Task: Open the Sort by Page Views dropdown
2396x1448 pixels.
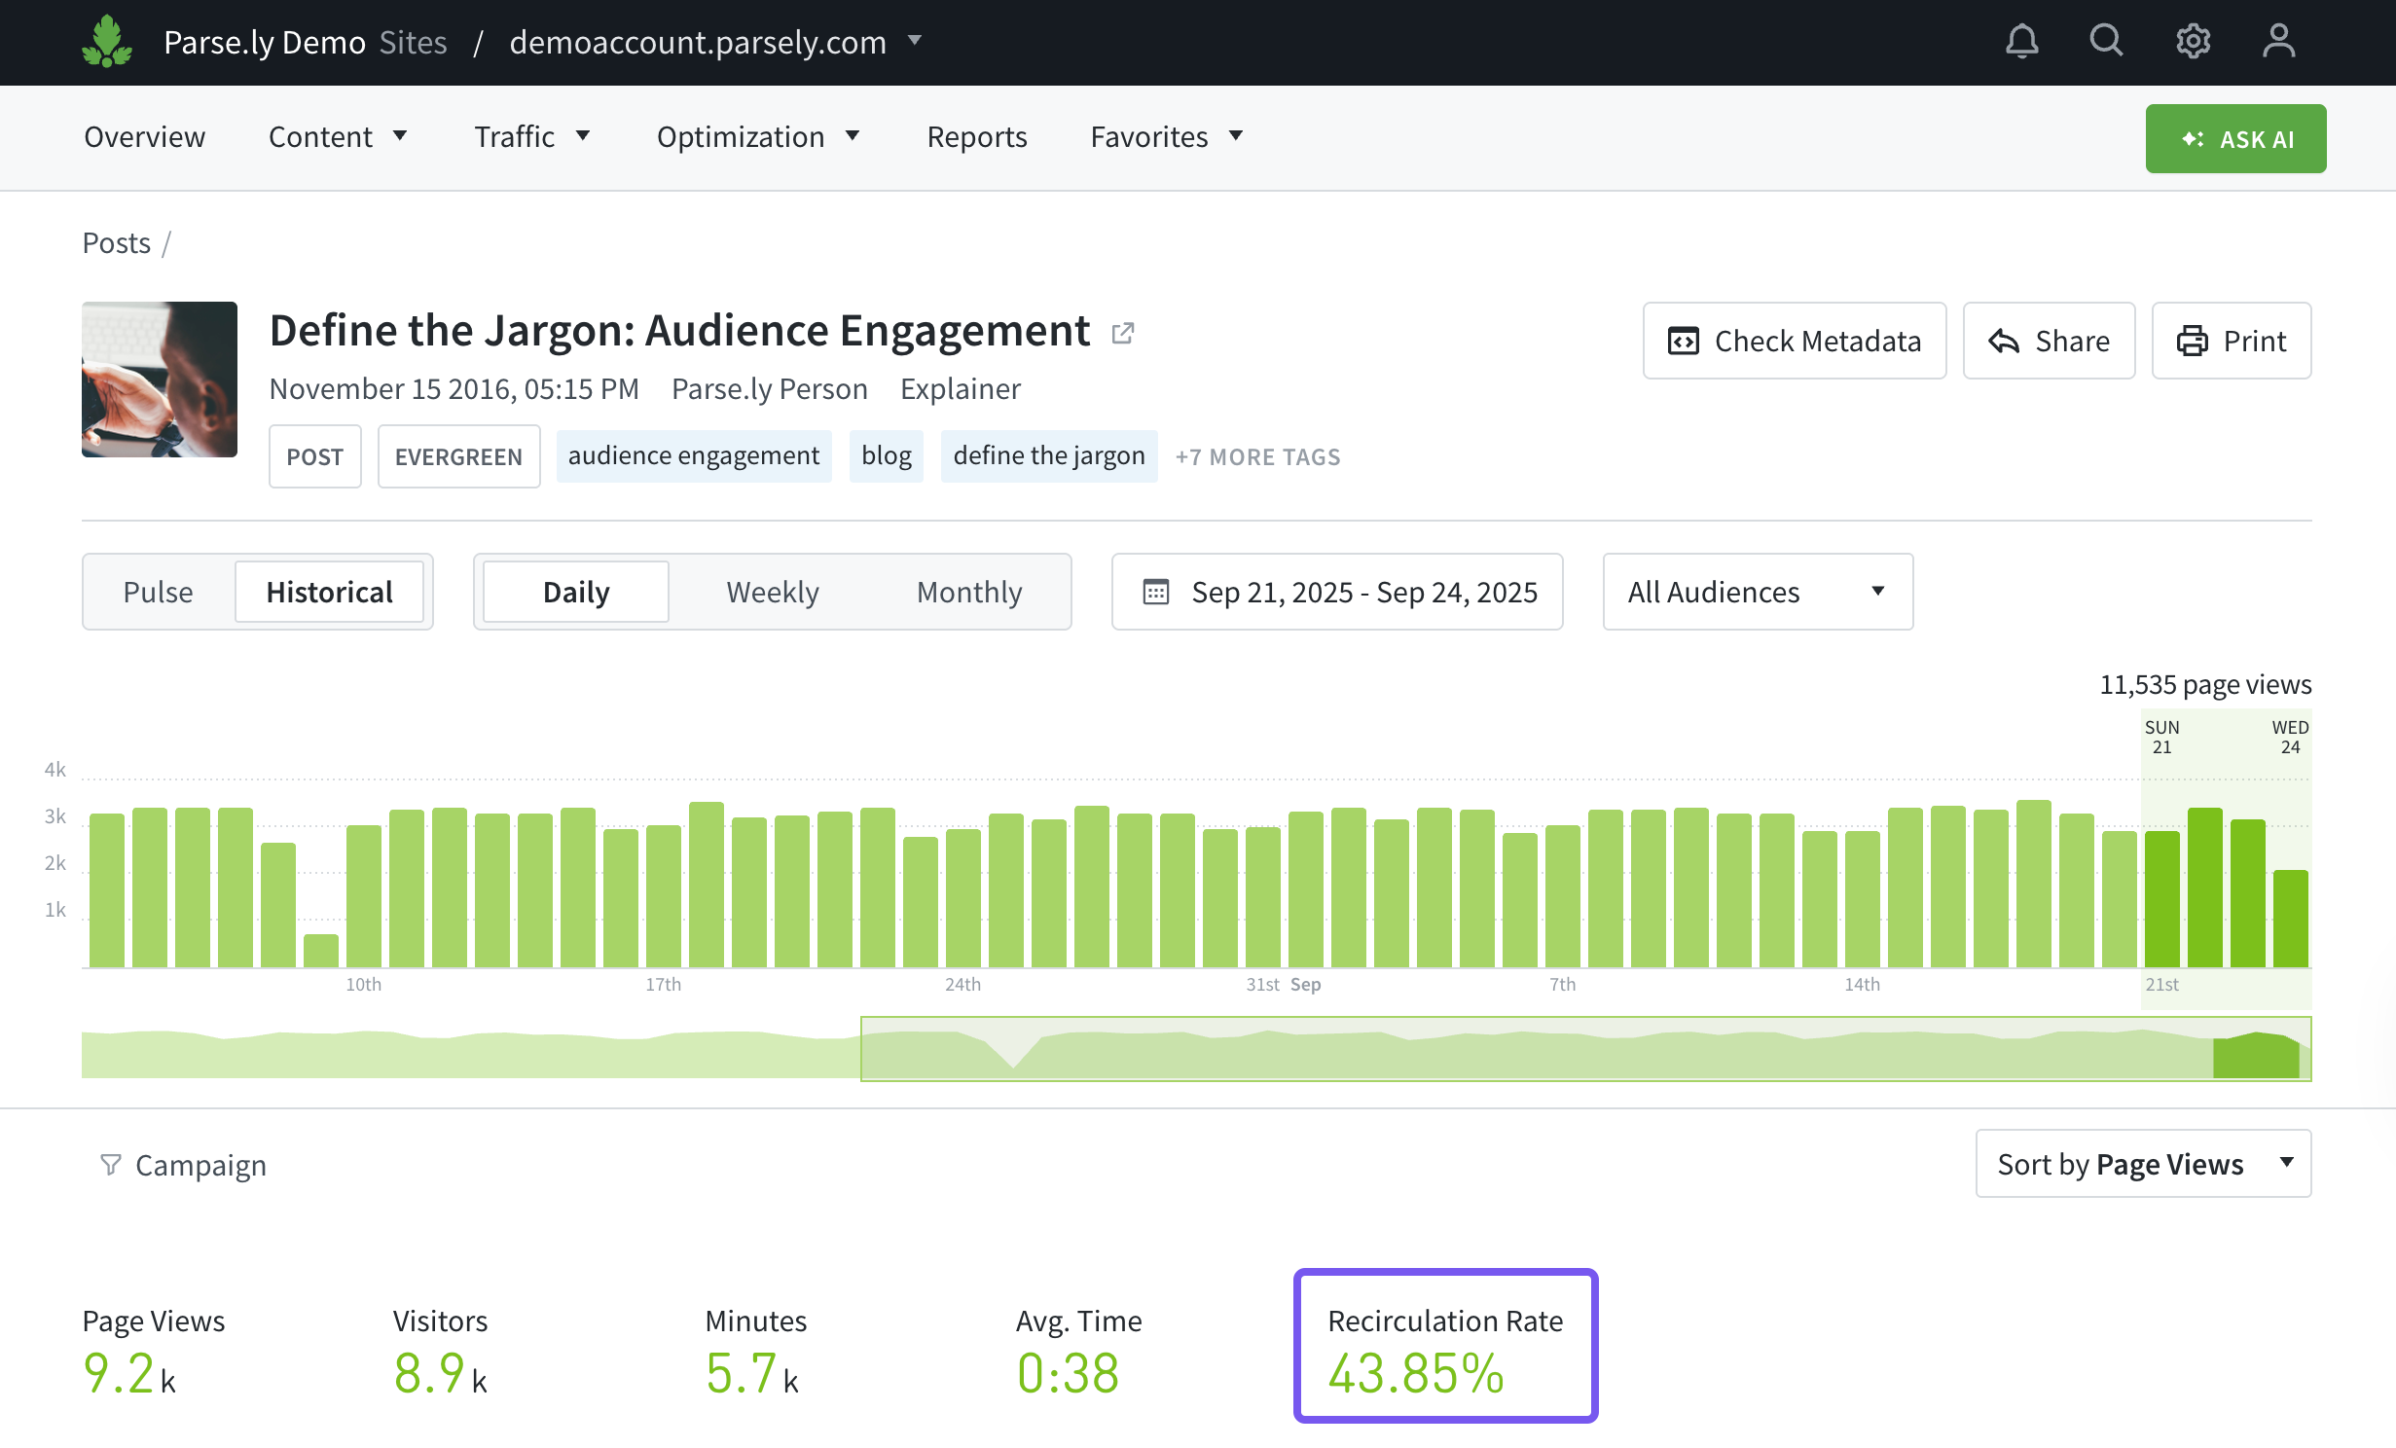Action: coord(2143,1164)
